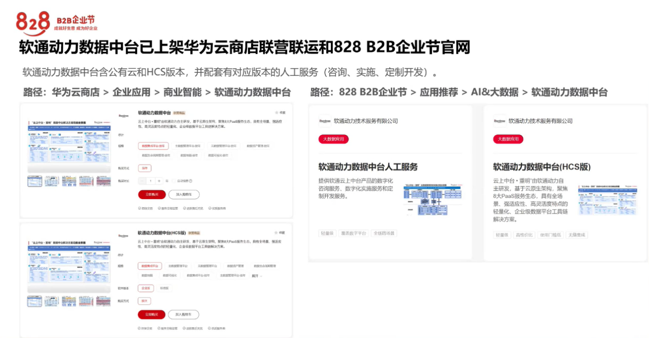The image size is (649, 338).
Task: Click 轻量级 tag on the 人工服务 card
Action: point(327,233)
